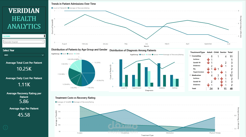The width and height of the screenshot is (246, 137).
Task: Click the Hypertension Senior bar
Action: click(x=139, y=75)
